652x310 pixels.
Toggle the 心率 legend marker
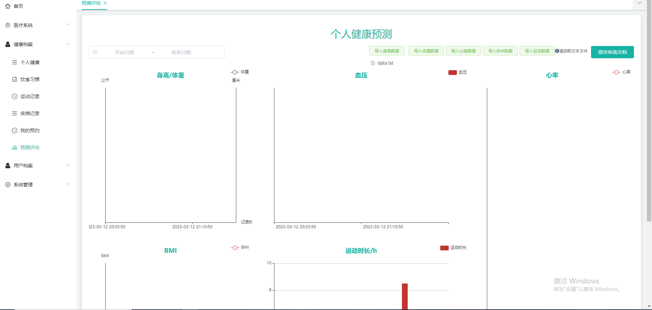(616, 72)
